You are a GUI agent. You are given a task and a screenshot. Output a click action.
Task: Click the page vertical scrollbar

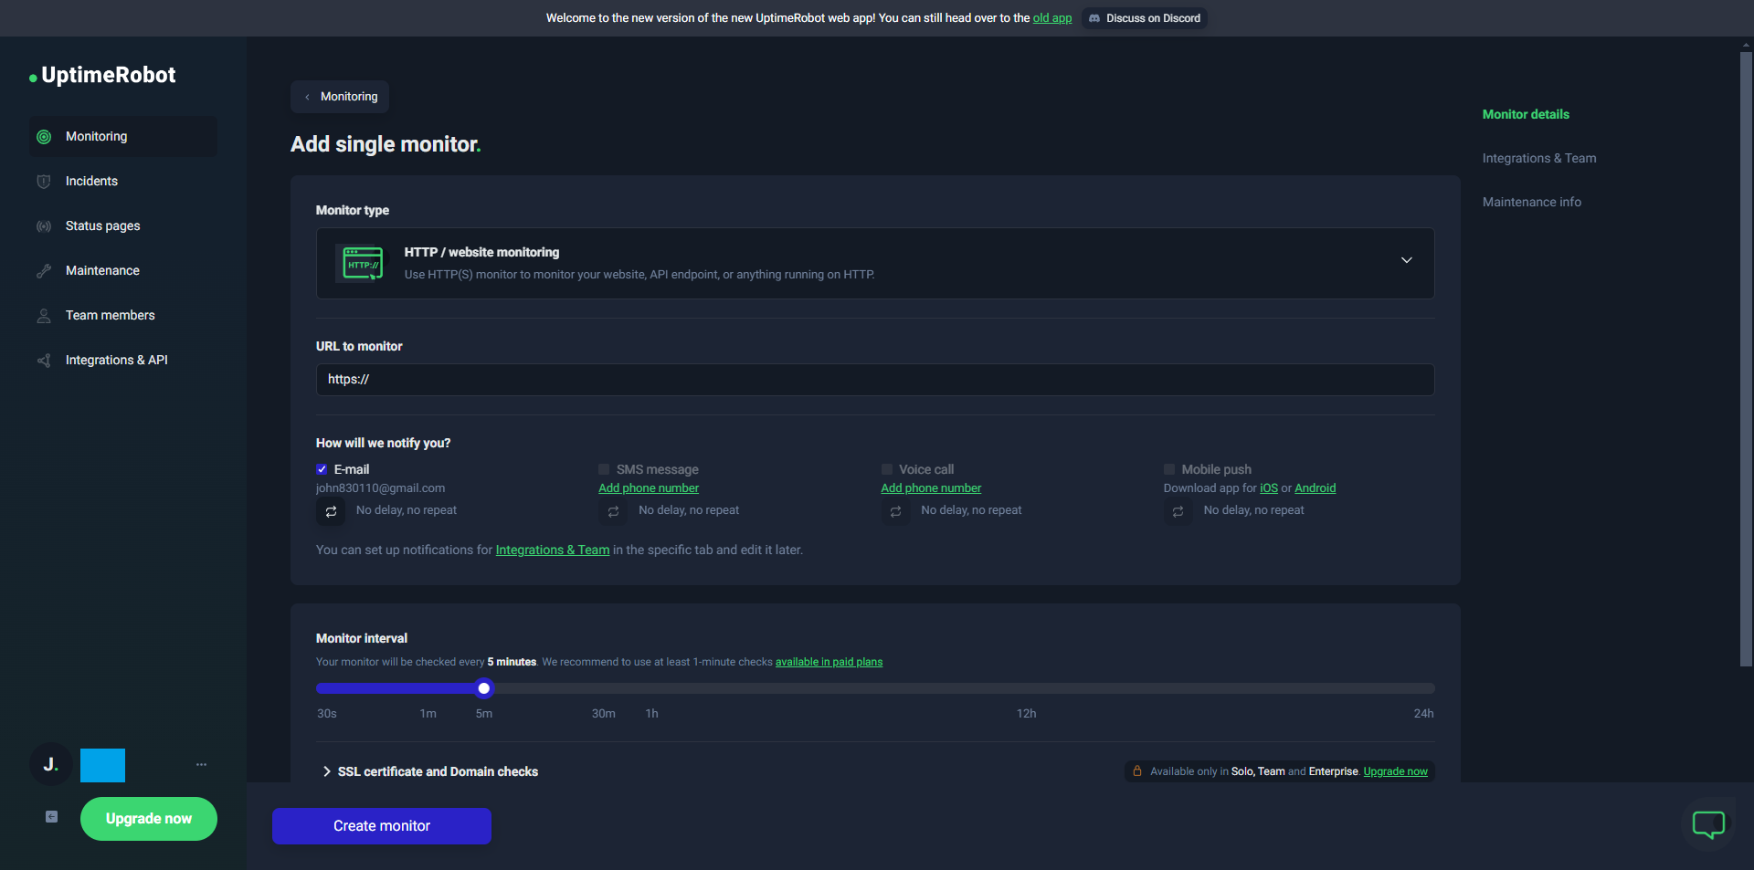(1746, 360)
